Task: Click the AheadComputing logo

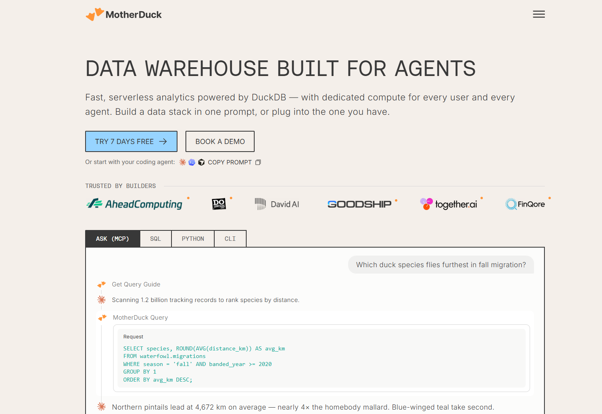Action: [x=134, y=204]
